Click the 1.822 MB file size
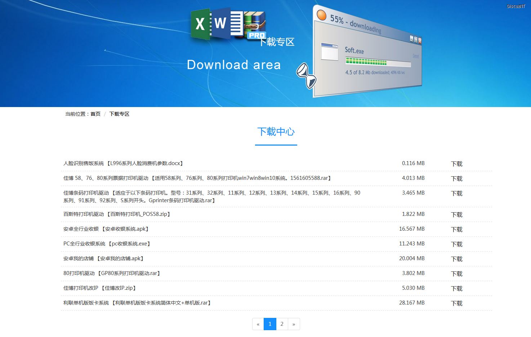The image size is (531, 337). (x=413, y=214)
